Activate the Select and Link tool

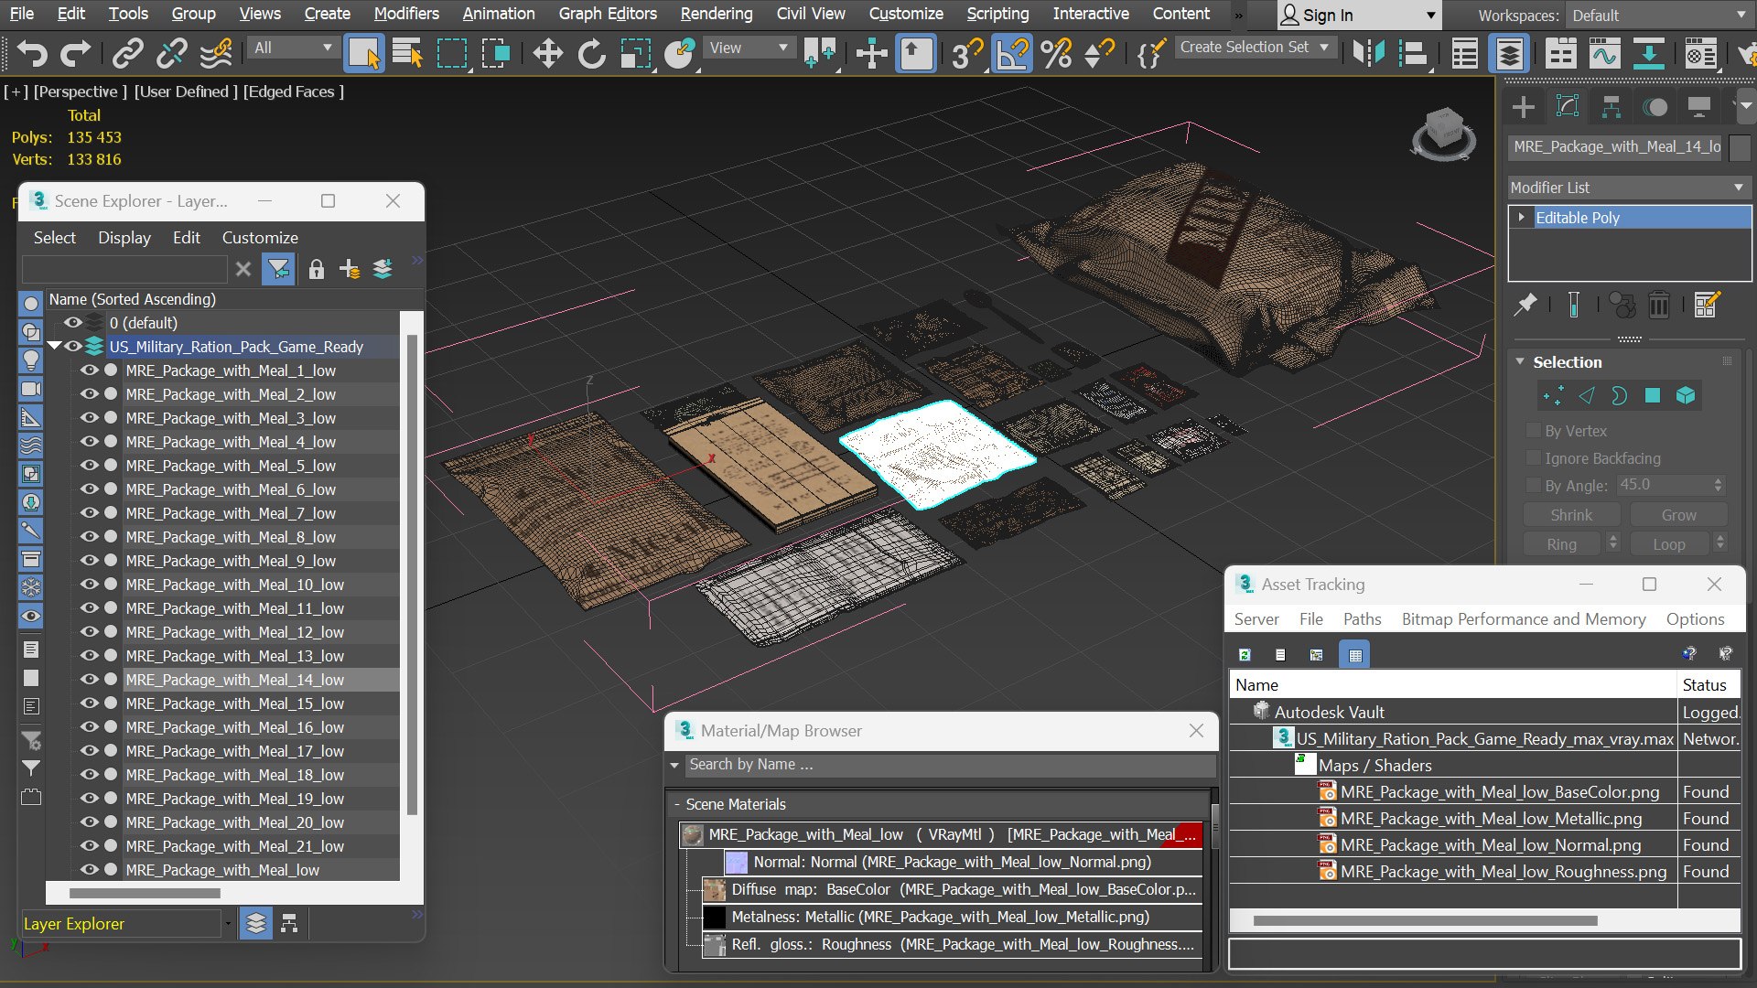point(128,54)
